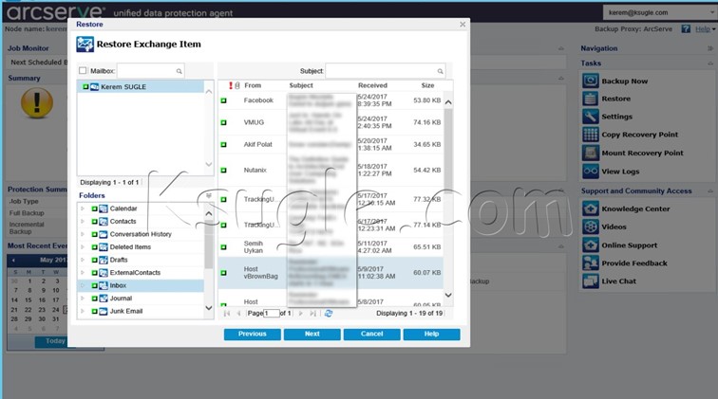The image size is (718, 399).
Task: Open the Settings wrench icon
Action: pos(590,117)
